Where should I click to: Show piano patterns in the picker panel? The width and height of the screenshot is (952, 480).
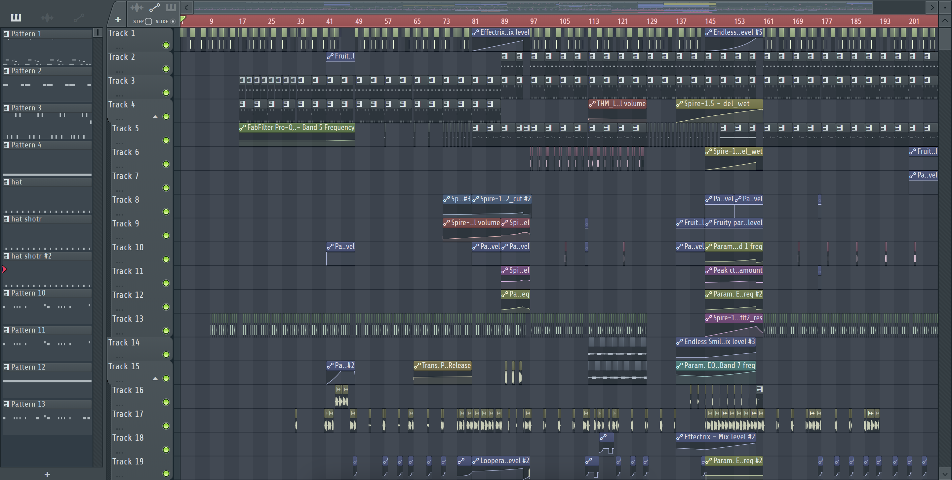pos(16,18)
